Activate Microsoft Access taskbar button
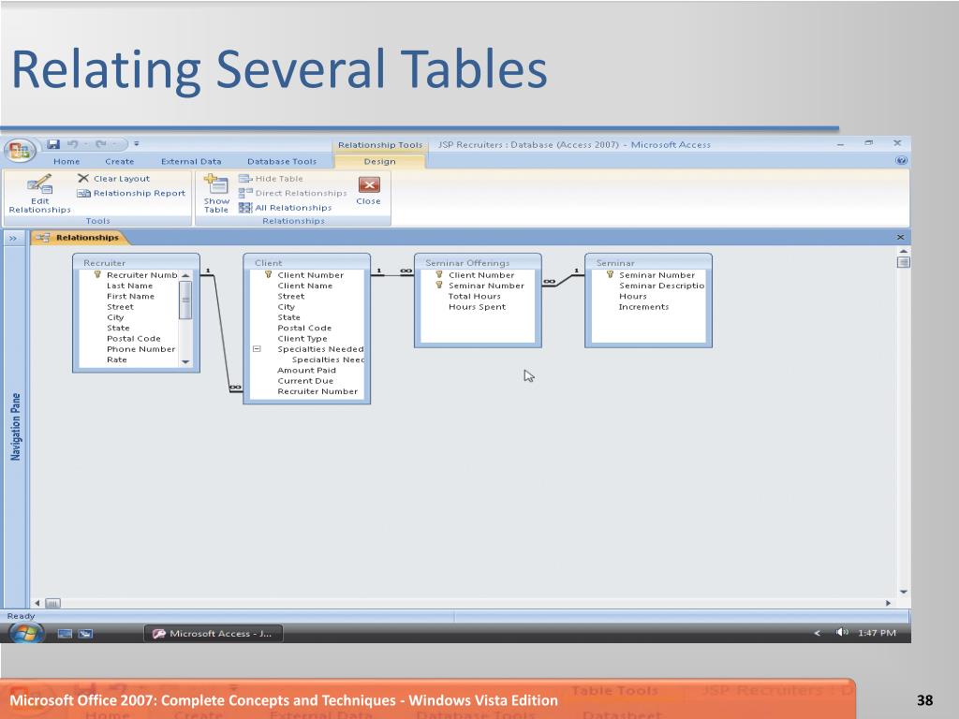The width and height of the screenshot is (959, 719). 214,634
